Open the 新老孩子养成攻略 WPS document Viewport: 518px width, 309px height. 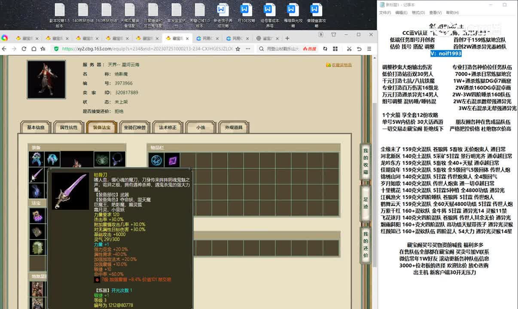(223, 15)
